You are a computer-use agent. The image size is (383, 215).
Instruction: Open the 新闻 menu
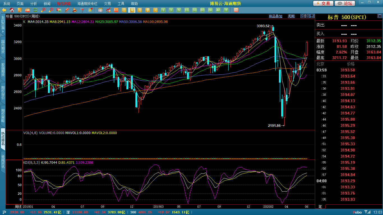click(47, 4)
